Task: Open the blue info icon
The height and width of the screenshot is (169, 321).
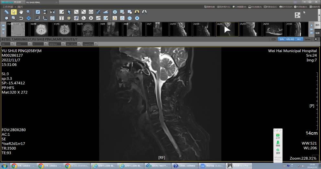Action: (115, 12)
